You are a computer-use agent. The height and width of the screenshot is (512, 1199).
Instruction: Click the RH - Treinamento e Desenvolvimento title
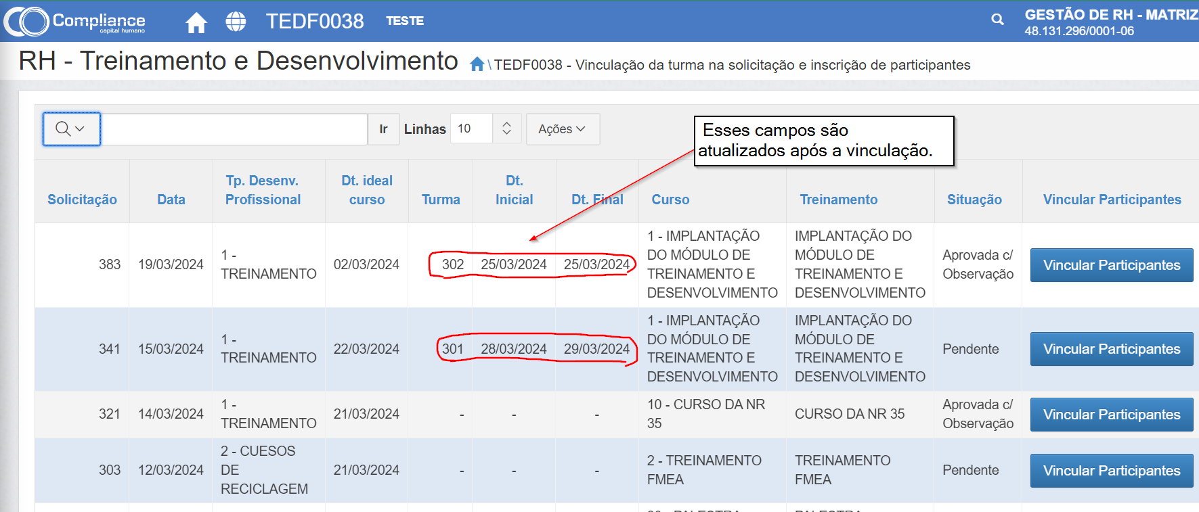pyautogui.click(x=238, y=61)
